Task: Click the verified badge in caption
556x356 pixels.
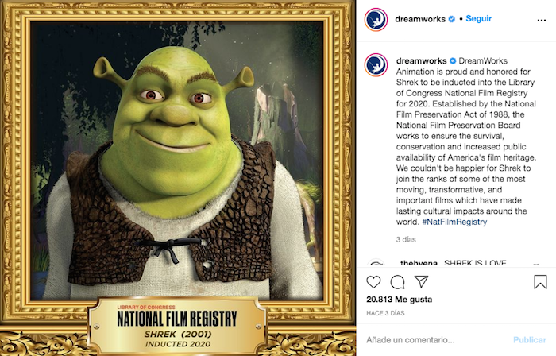Action: [453, 60]
